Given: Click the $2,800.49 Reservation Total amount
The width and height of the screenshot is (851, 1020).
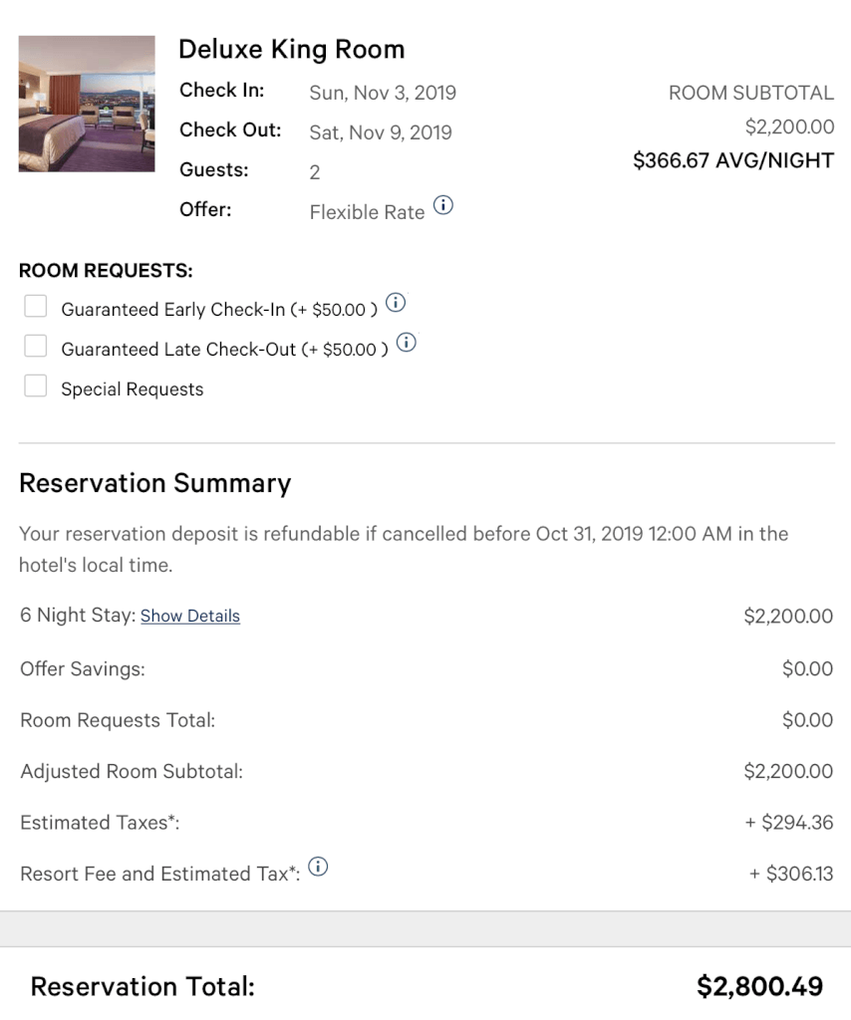Looking at the screenshot, I should pos(759,986).
